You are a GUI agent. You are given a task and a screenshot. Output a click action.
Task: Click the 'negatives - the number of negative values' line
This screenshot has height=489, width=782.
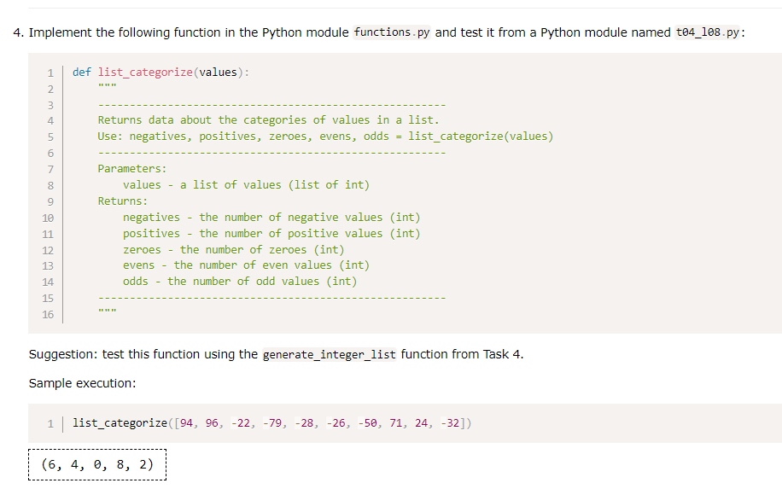pyautogui.click(x=271, y=218)
